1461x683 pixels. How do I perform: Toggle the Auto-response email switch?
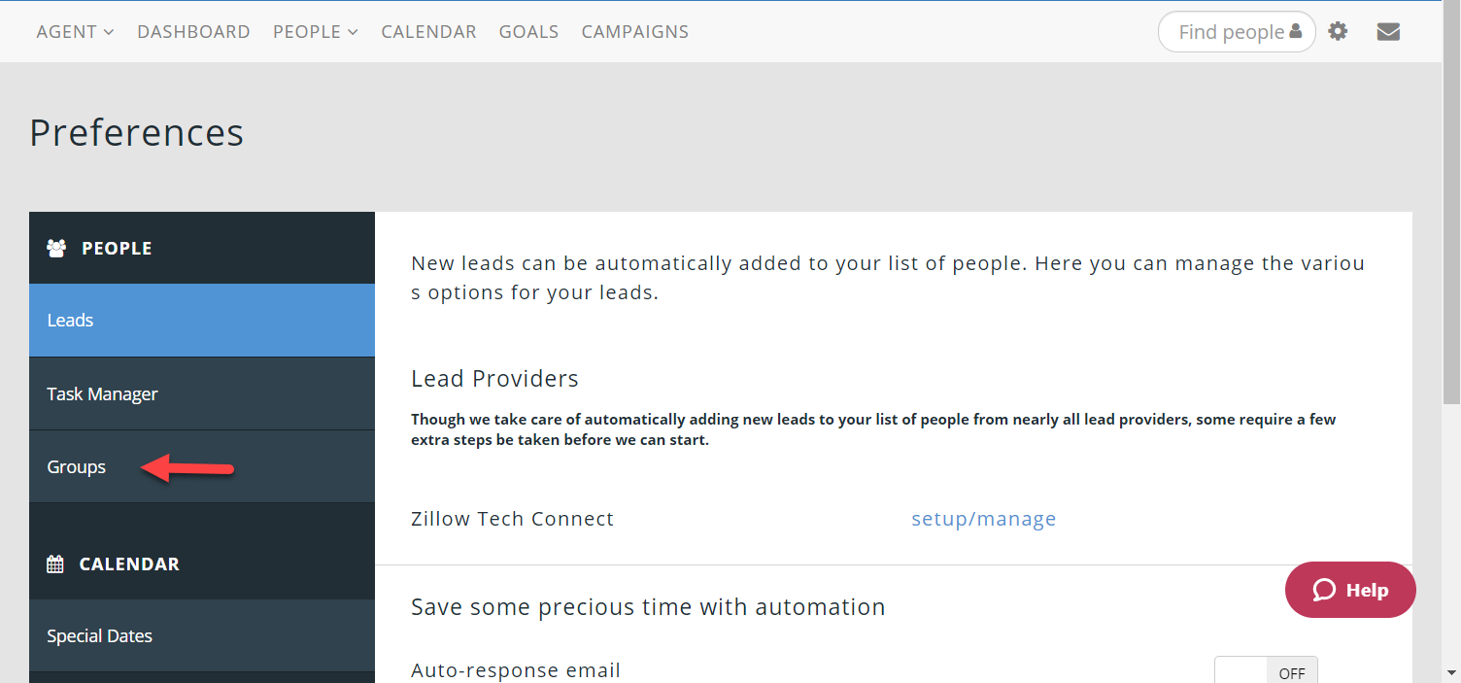pos(1266,672)
